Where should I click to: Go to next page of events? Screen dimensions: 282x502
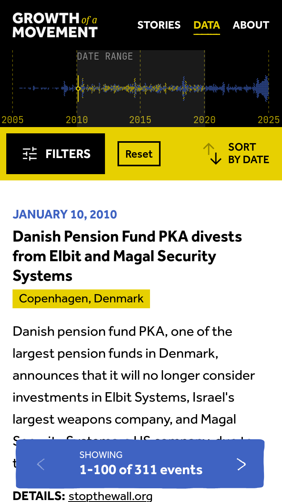242,464
